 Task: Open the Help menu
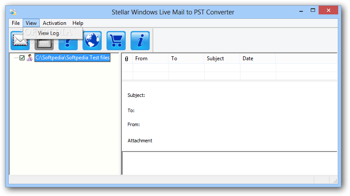point(78,23)
